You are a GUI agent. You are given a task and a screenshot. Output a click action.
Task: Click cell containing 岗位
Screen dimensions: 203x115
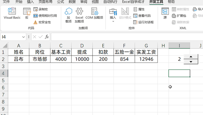[x=40, y=52]
